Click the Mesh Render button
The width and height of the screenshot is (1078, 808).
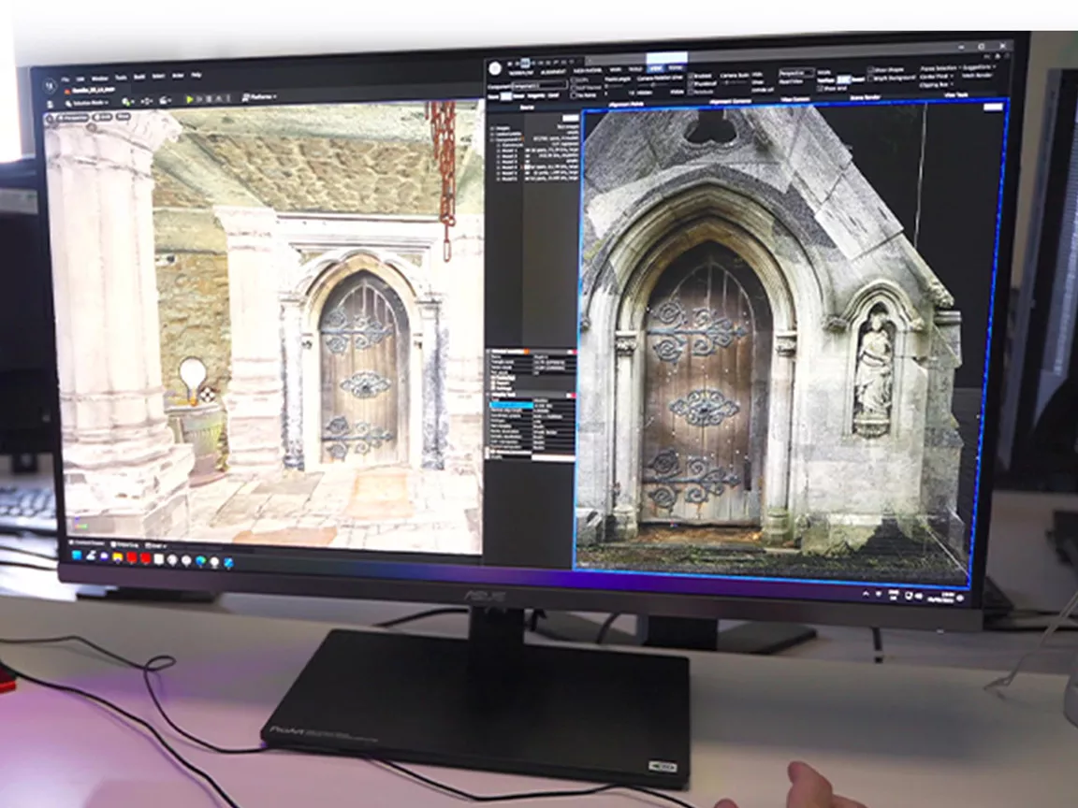click(x=976, y=76)
